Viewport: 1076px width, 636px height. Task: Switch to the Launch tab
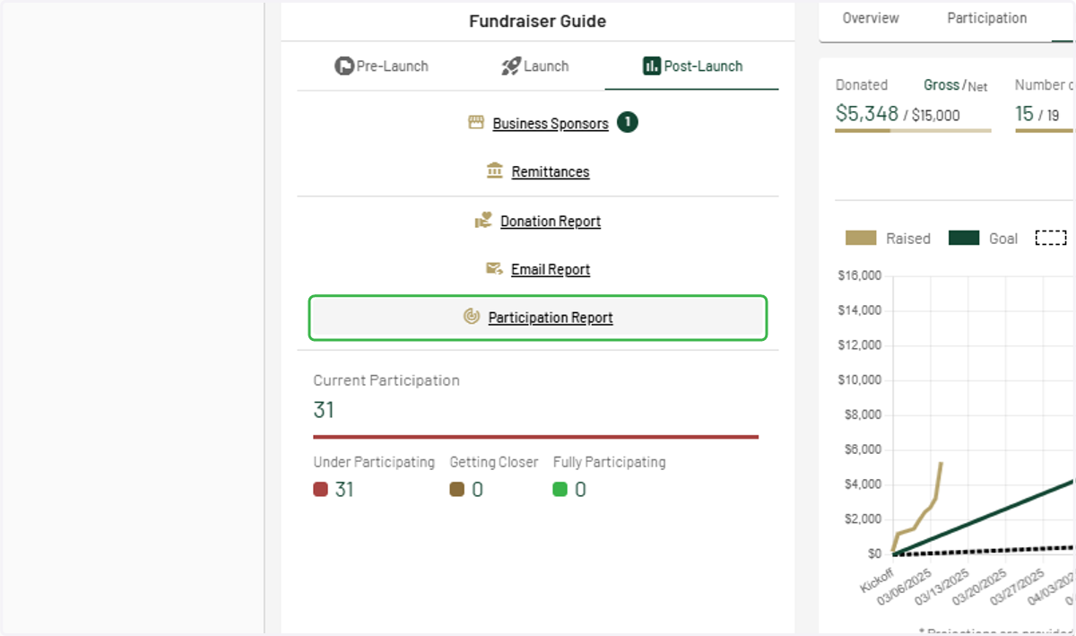point(535,66)
